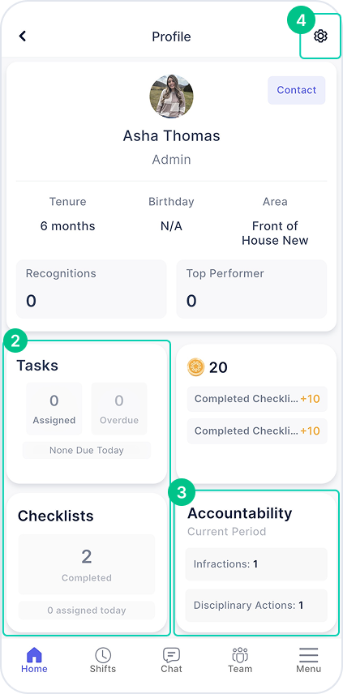
Task: Select the first Completed Checklist +10 entry
Action: (257, 399)
